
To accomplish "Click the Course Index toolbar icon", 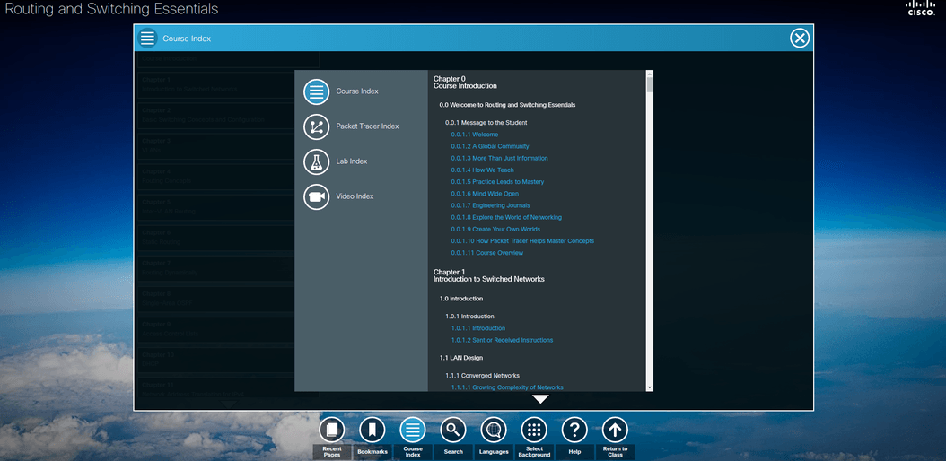I will click(413, 431).
